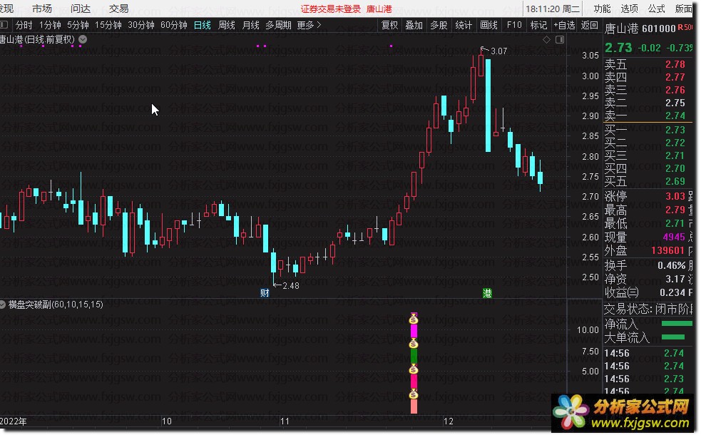Click the 标记 mark toolbar button
The image size is (701, 435).
538,25
